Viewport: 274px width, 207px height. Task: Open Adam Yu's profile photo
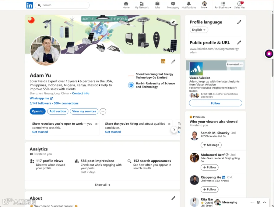[x=45, y=50]
